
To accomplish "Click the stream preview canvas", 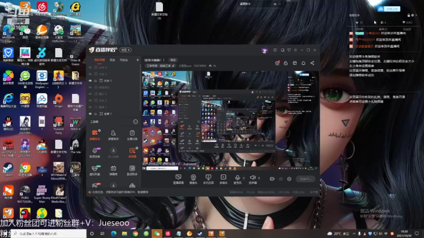I will pyautogui.click(x=230, y=121).
